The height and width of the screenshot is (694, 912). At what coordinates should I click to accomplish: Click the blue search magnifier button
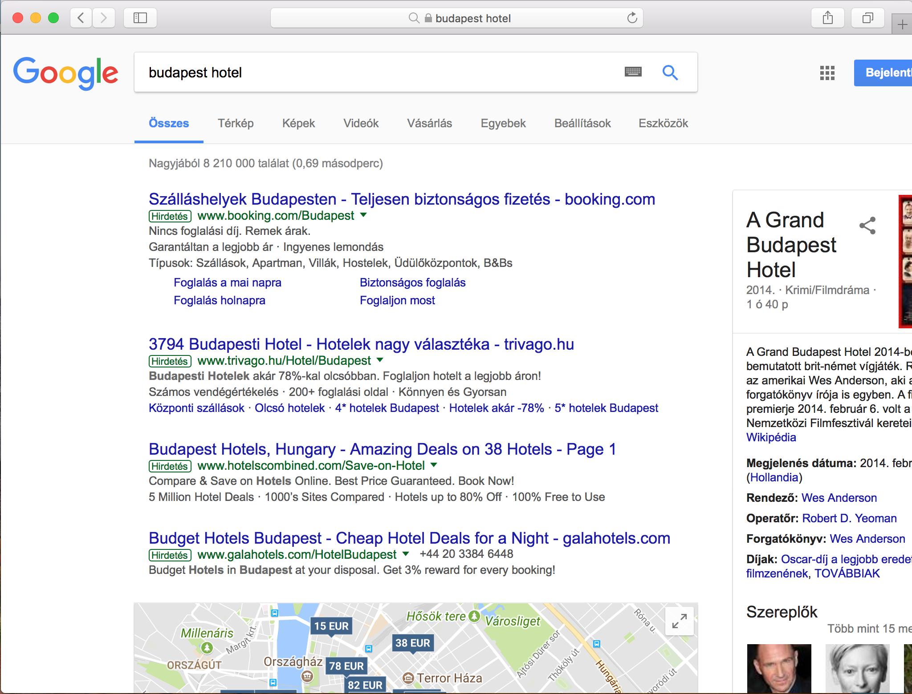[670, 72]
